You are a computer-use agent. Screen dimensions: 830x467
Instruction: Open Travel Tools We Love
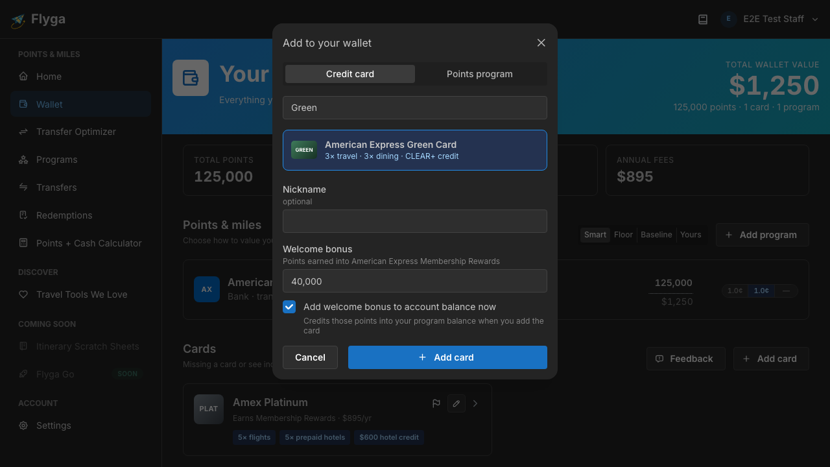(x=80, y=294)
